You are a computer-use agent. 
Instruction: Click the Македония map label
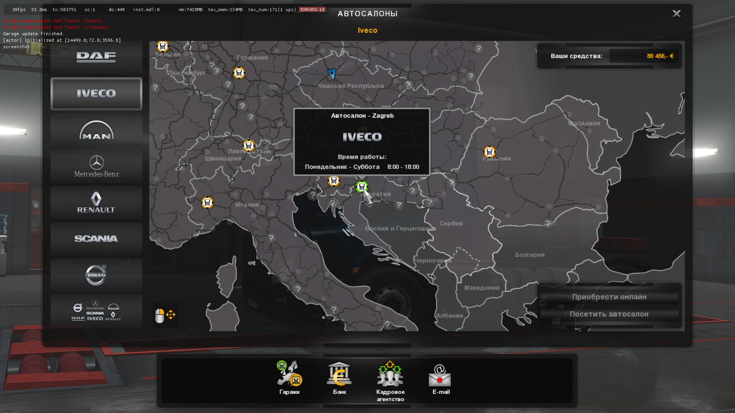pos(482,288)
